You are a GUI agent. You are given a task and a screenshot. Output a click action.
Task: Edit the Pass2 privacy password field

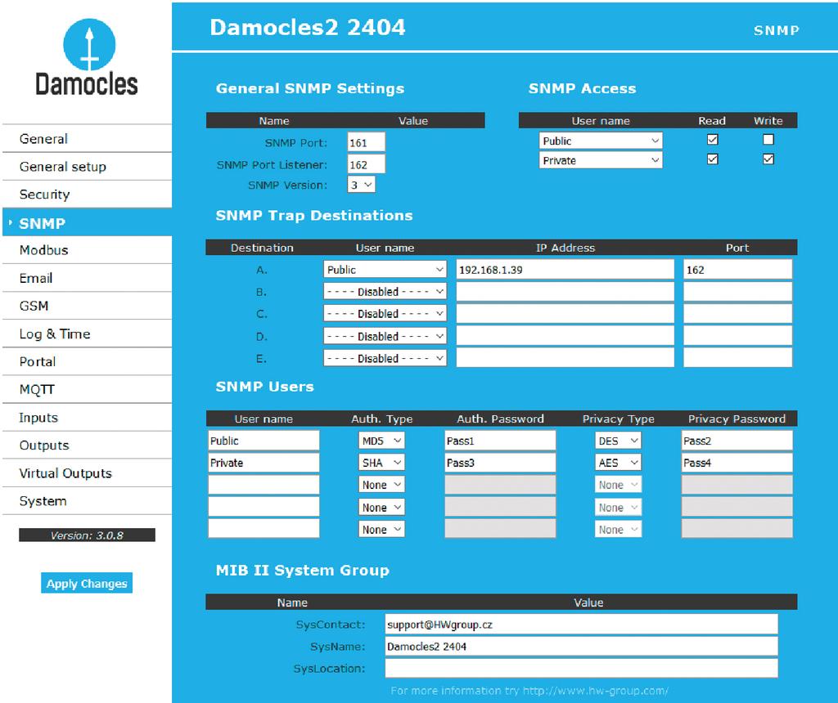737,441
